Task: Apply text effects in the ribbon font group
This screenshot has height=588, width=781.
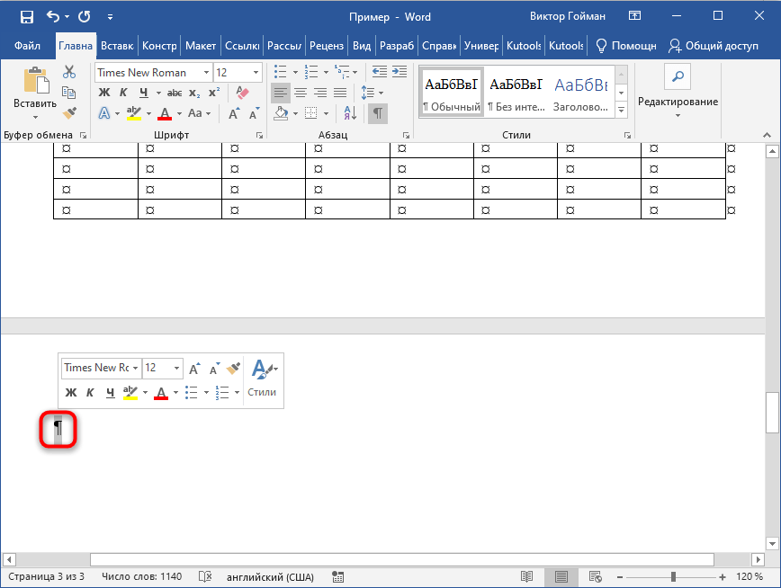Action: click(x=104, y=113)
